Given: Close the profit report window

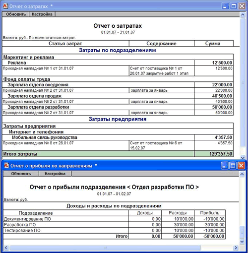Looking at the screenshot, I should point(241,166).
